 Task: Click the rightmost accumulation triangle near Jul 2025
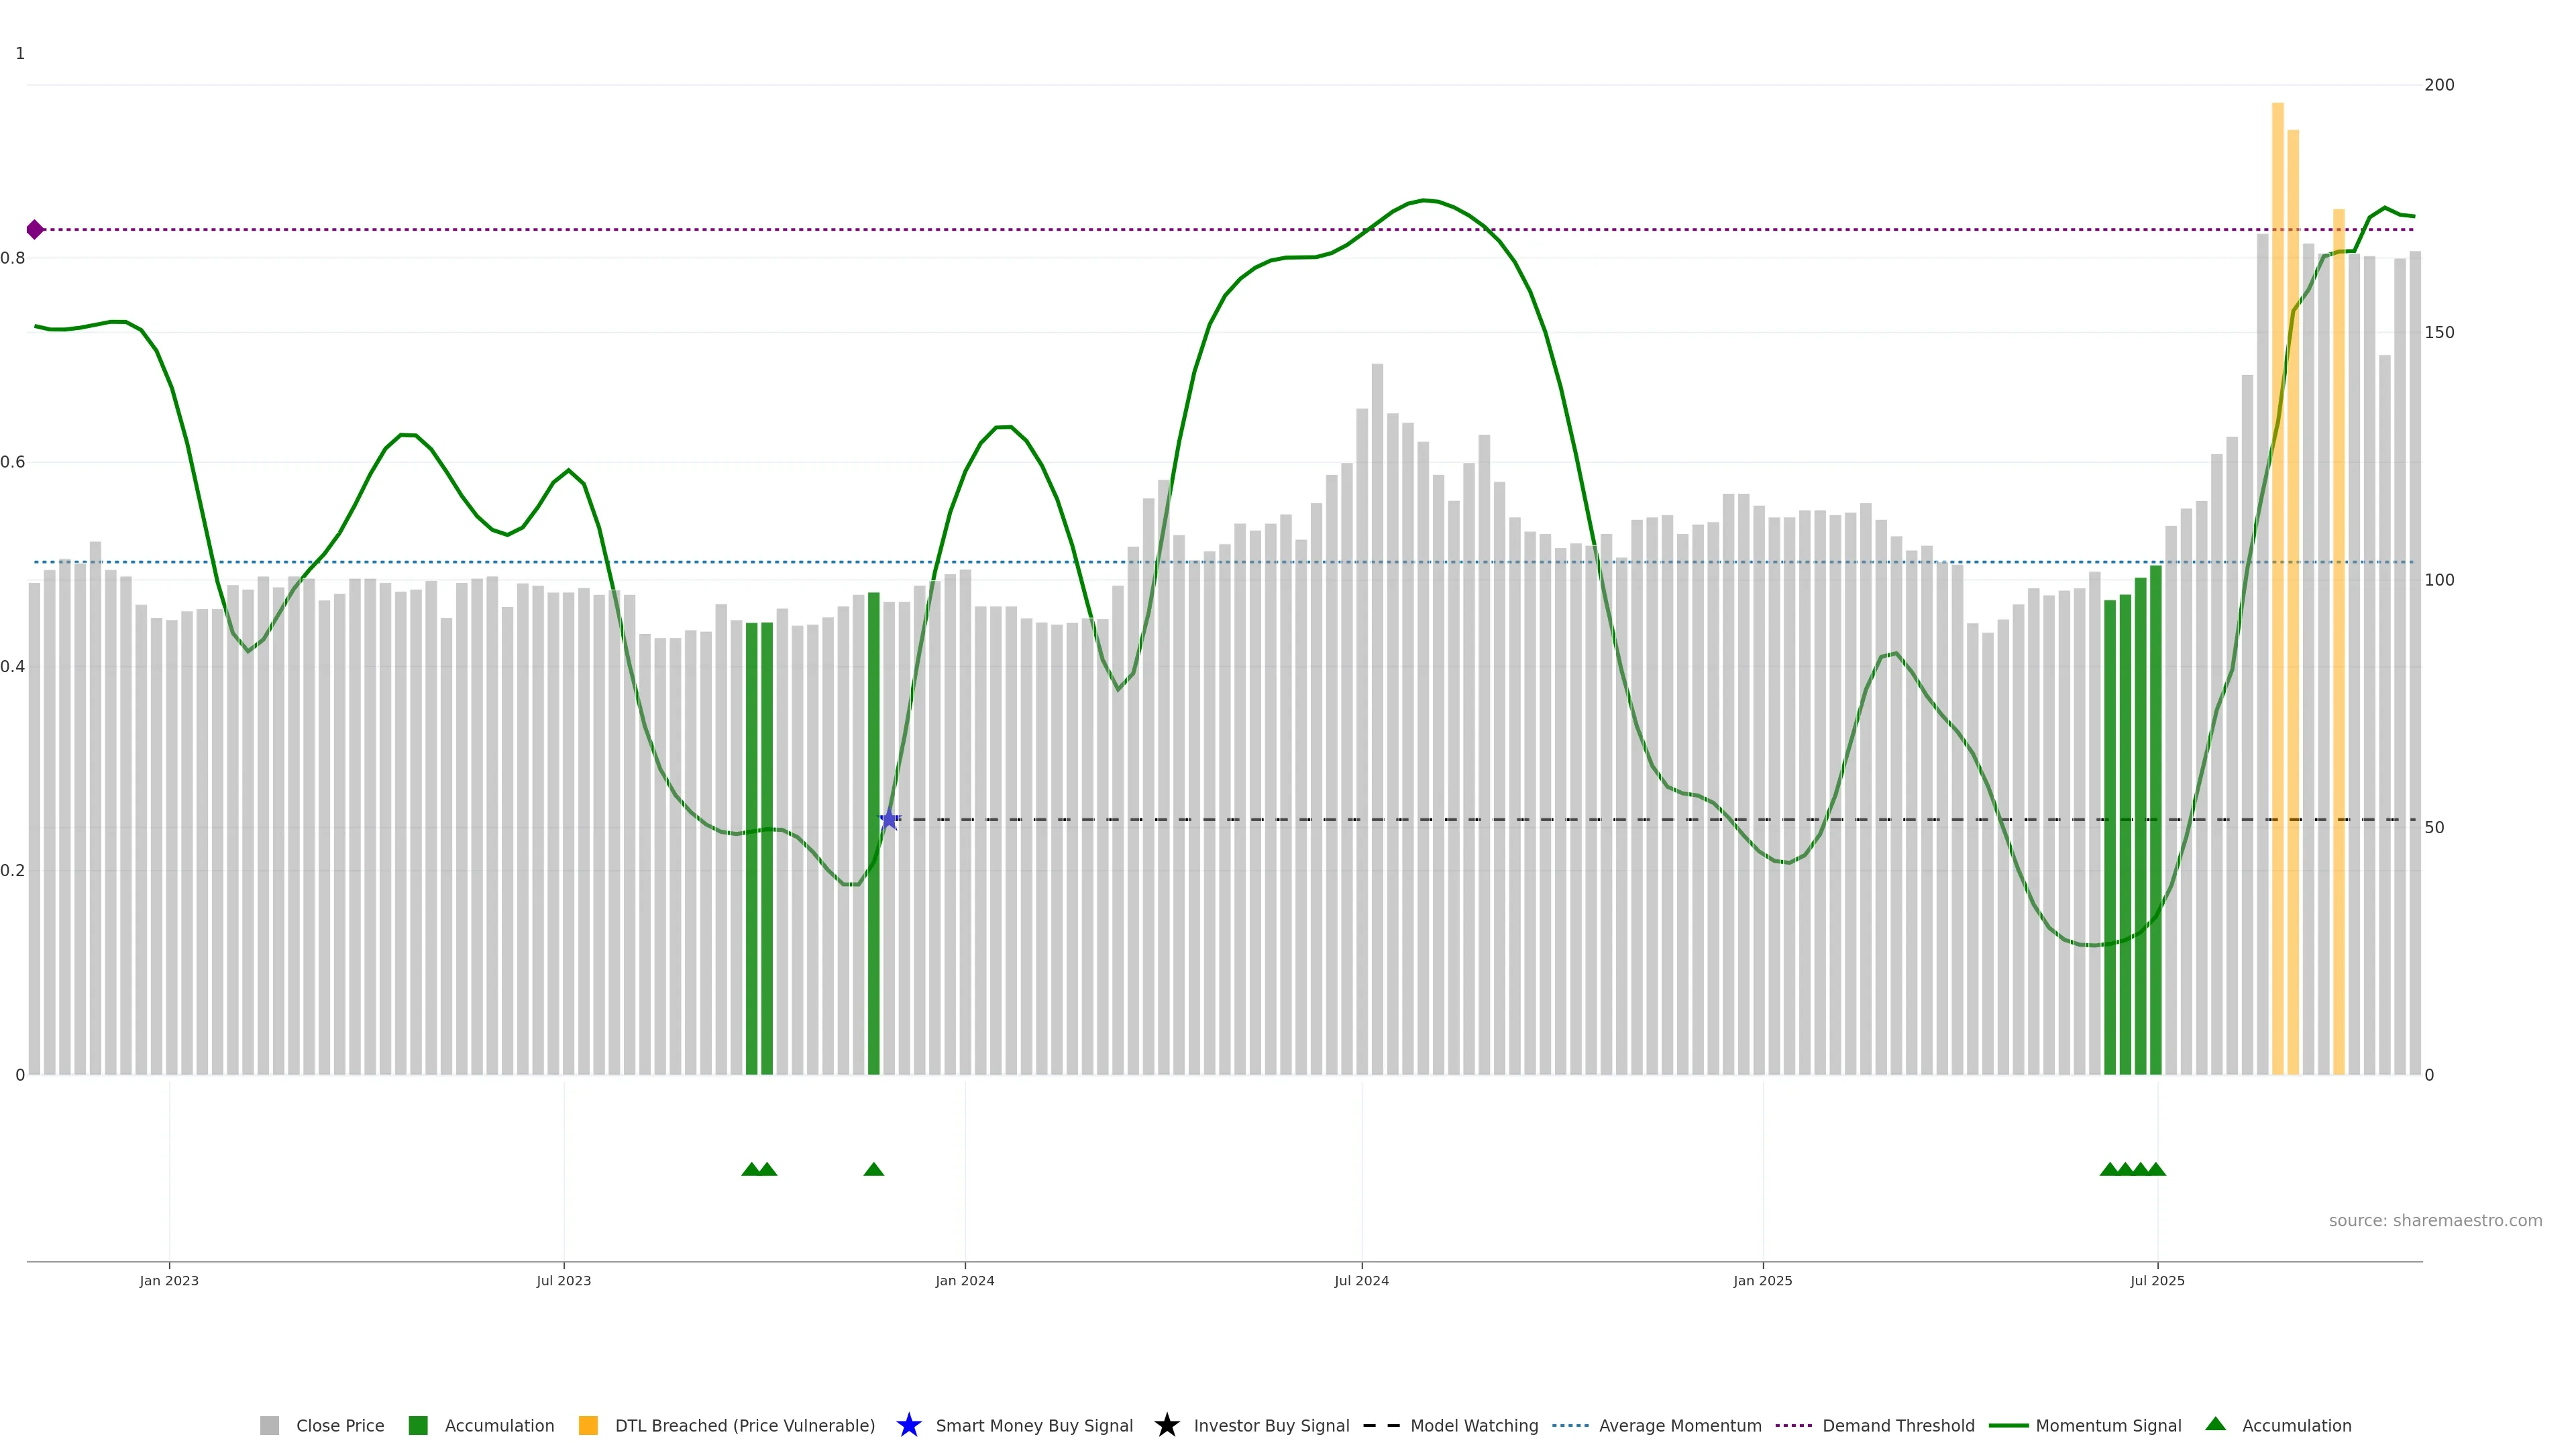pyautogui.click(x=2156, y=1169)
